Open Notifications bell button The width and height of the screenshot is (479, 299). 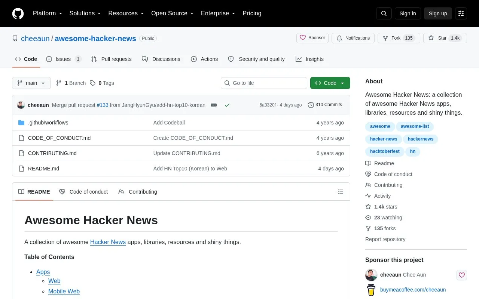353,38
